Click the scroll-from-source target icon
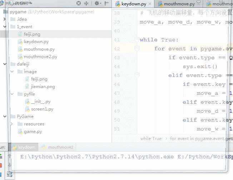 [79, 3]
